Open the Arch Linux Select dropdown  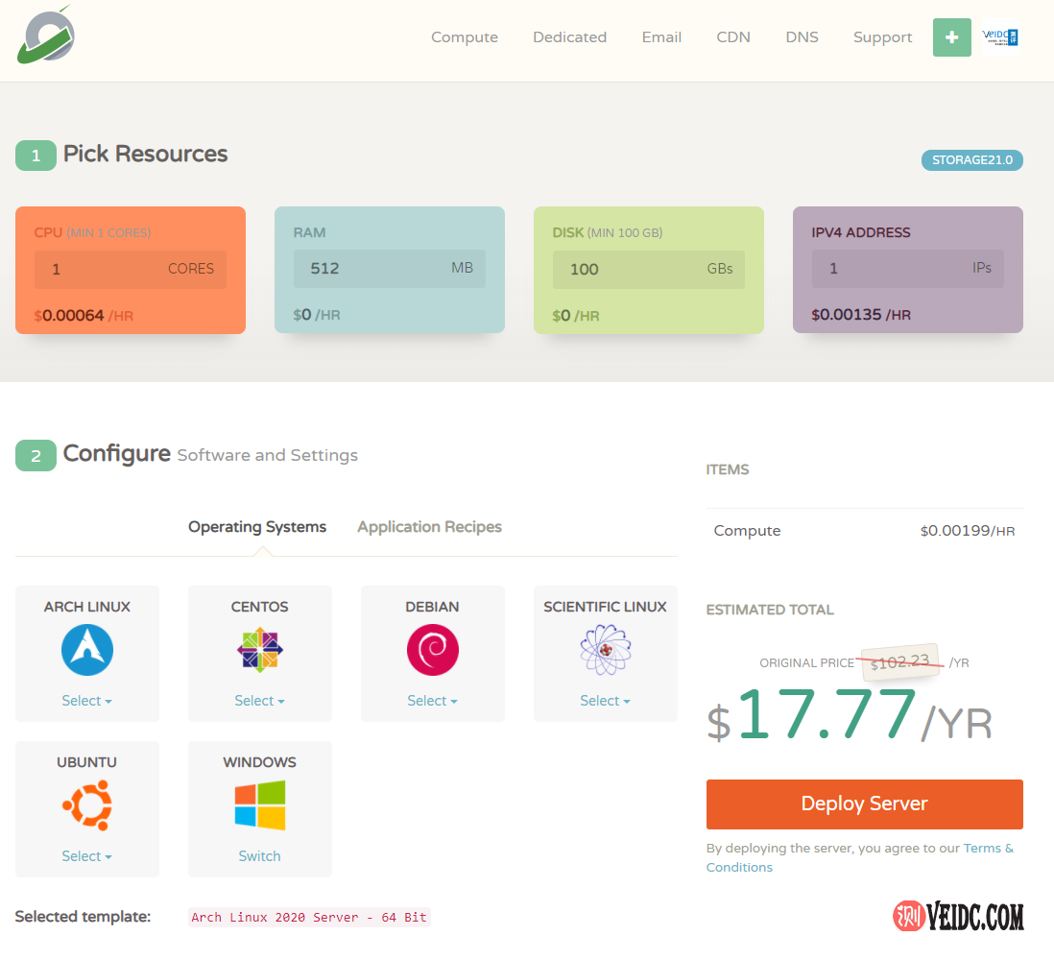click(x=86, y=701)
